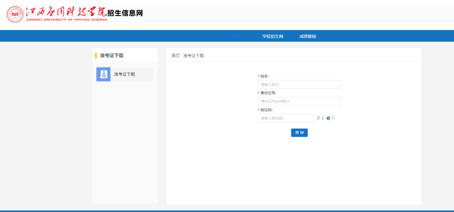This screenshot has height=212, width=454.
Task: Refresh the captcha image showing rie9
Action: click(x=326, y=118)
